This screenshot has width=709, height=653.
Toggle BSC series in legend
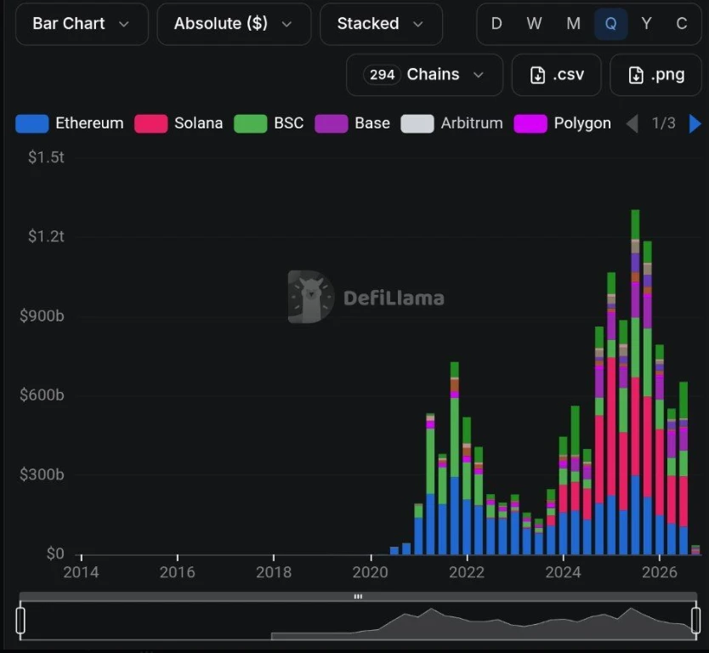click(269, 123)
